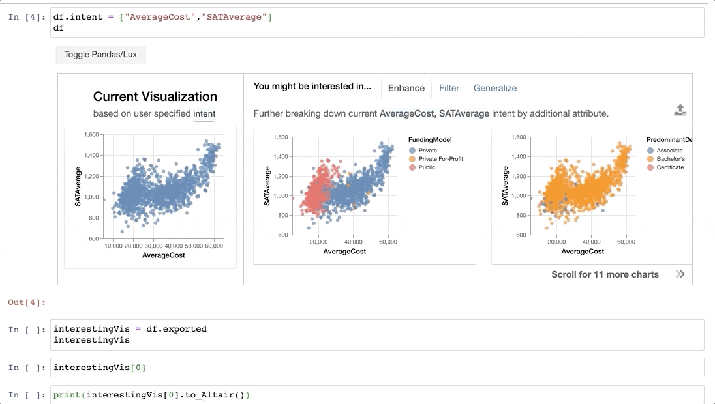Click the export visualization upload icon
Viewport: 715px width, 404px height.
pos(680,110)
